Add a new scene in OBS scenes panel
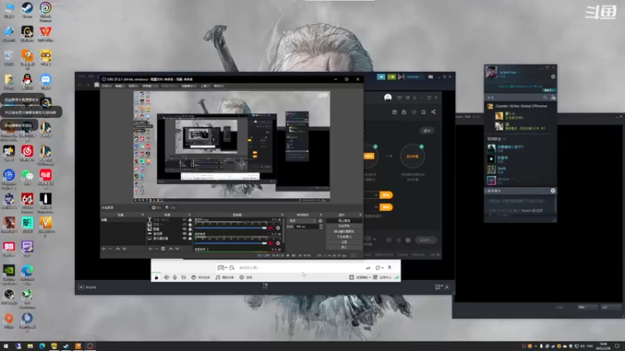 (x=104, y=249)
